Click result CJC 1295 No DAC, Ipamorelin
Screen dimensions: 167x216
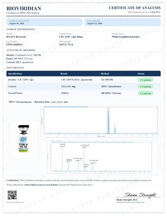[77, 80]
